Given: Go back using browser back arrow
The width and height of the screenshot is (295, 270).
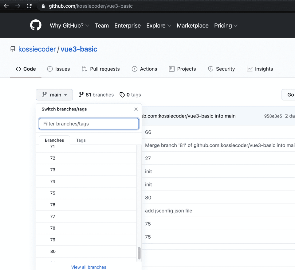Looking at the screenshot, I should click(x=6, y=6).
